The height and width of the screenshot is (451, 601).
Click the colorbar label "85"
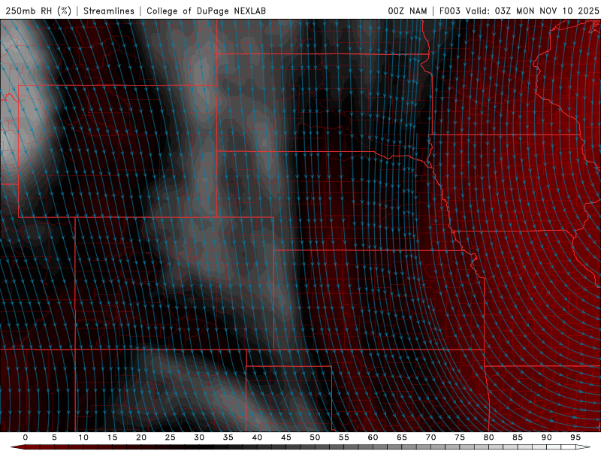point(518,437)
